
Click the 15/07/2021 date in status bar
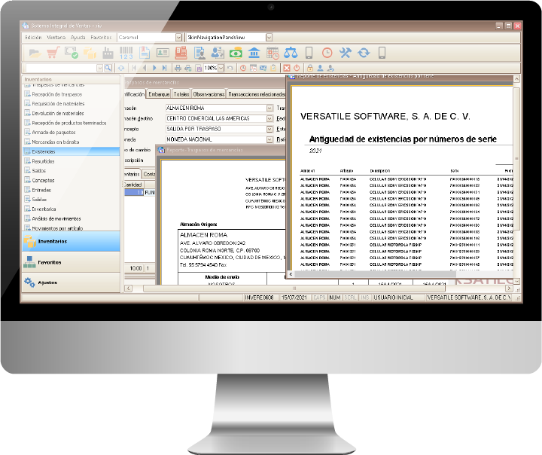[294, 298]
